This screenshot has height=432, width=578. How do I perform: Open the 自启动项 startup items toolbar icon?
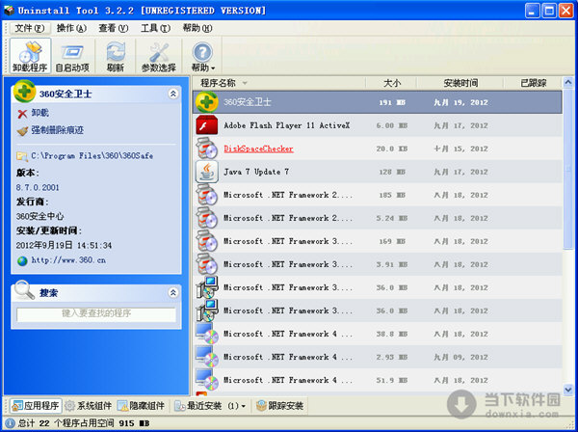[72, 56]
